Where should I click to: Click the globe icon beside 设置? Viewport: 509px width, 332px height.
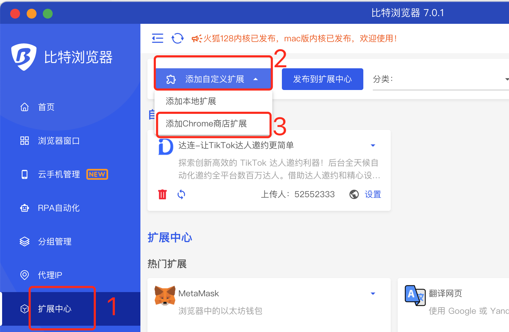point(354,194)
